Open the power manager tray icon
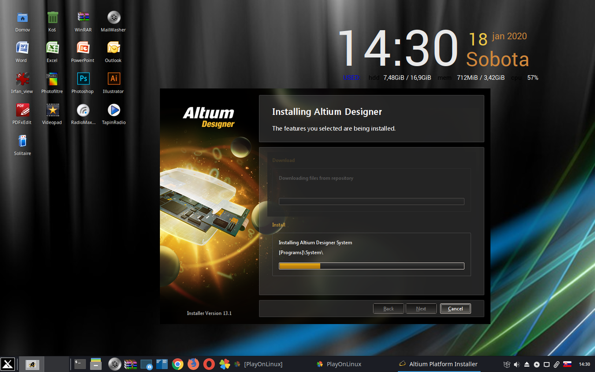The height and width of the screenshot is (372, 595). [536, 364]
